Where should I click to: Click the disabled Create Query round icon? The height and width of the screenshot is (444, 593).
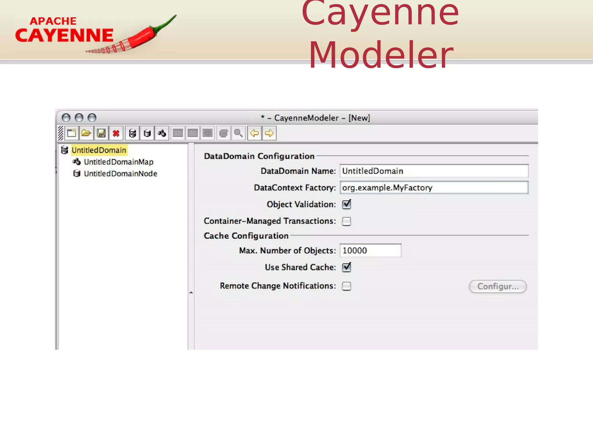coord(224,133)
